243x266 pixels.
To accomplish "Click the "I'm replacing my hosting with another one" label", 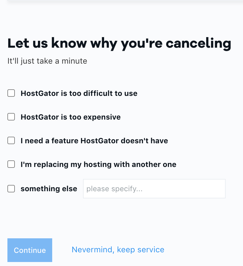I will [x=98, y=164].
